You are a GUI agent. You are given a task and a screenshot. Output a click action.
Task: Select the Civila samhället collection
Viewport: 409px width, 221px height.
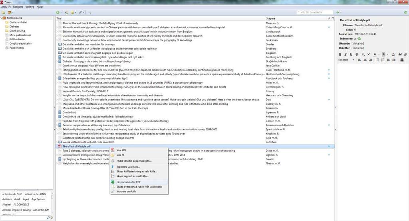click(x=18, y=22)
